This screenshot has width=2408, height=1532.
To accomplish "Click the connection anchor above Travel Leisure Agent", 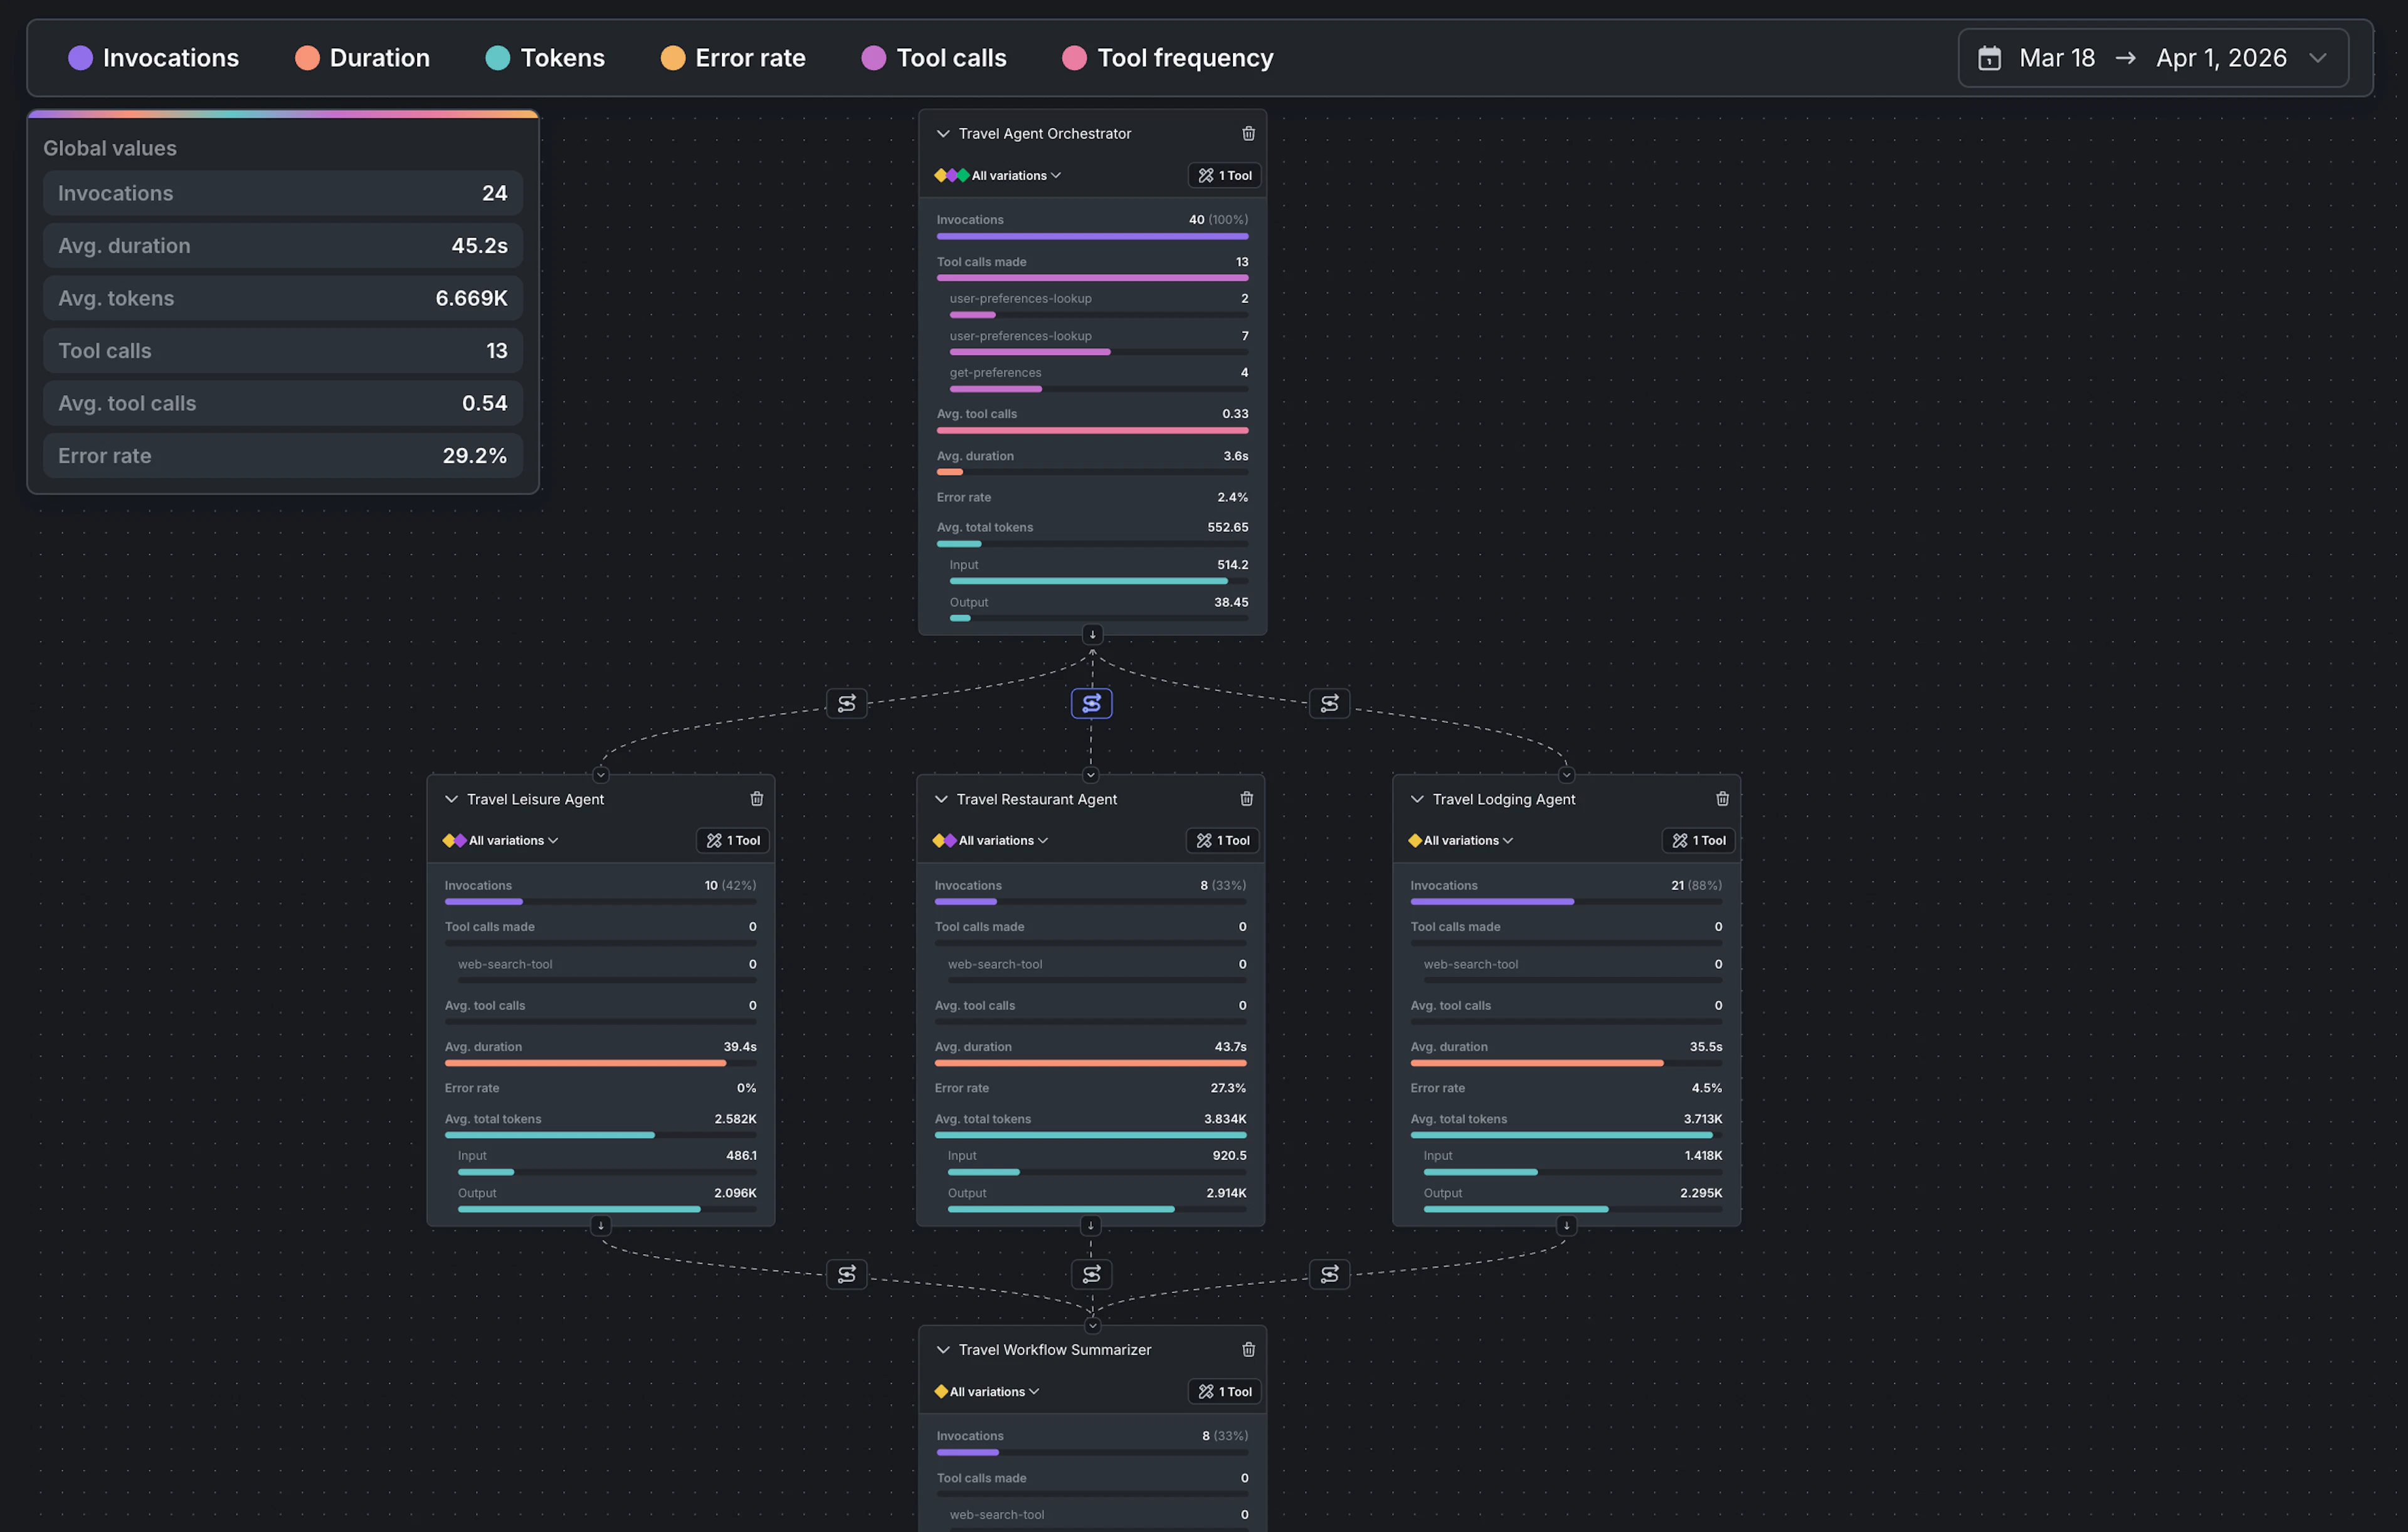I will [600, 774].
